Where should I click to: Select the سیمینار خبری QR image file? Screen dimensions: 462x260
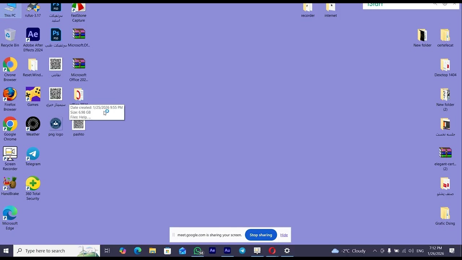pyautogui.click(x=56, y=97)
